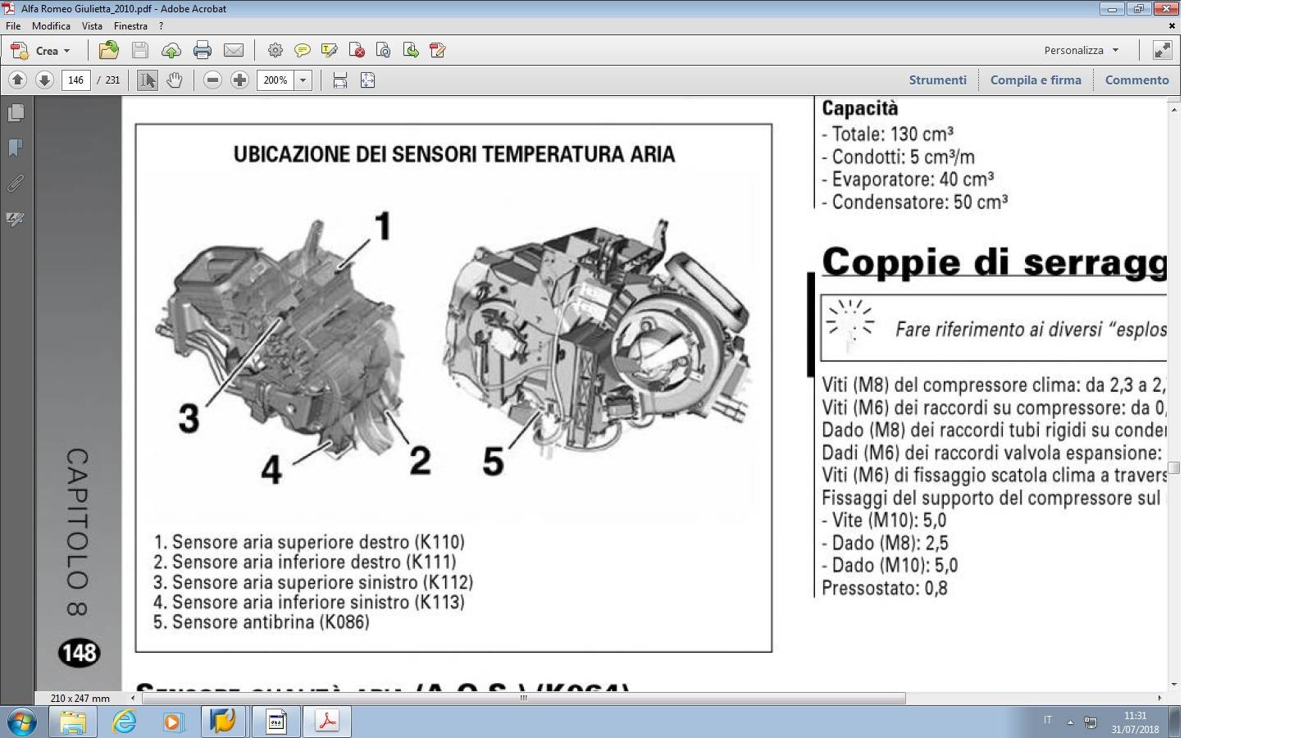Image resolution: width=1307 pixels, height=738 pixels.
Task: Click text 'Sensore aria superiore destro (K110)'
Action: pyautogui.click(x=318, y=542)
